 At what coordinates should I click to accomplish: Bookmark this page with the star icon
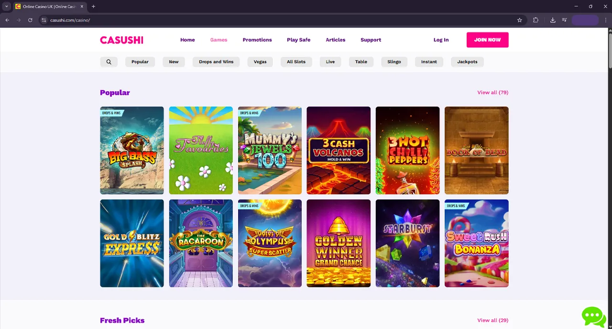click(x=519, y=20)
